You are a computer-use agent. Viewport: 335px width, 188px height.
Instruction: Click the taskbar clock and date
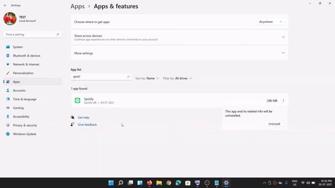point(325,183)
